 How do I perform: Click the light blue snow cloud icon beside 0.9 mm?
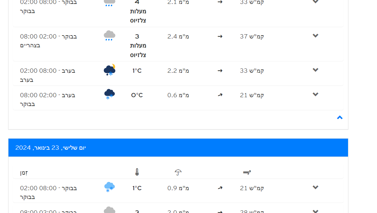click(x=109, y=187)
